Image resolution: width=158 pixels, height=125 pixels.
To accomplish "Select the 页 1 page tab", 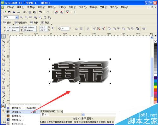I will [x=44, y=115].
